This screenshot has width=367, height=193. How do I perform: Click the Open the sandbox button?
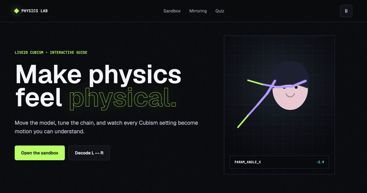tap(40, 153)
